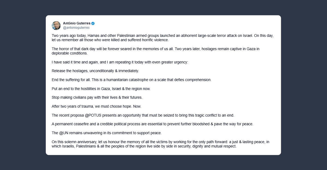Click the 'After two years of trauma' line
The image size is (327, 170).
[96, 106]
